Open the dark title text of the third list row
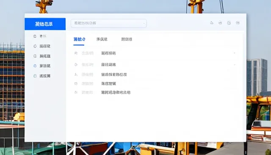This screenshot has width=271, height=155. [114, 75]
